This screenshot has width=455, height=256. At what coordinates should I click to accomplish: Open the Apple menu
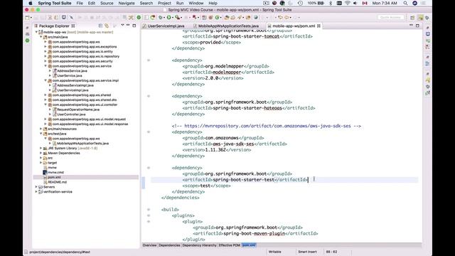pyautogui.click(x=30, y=3)
